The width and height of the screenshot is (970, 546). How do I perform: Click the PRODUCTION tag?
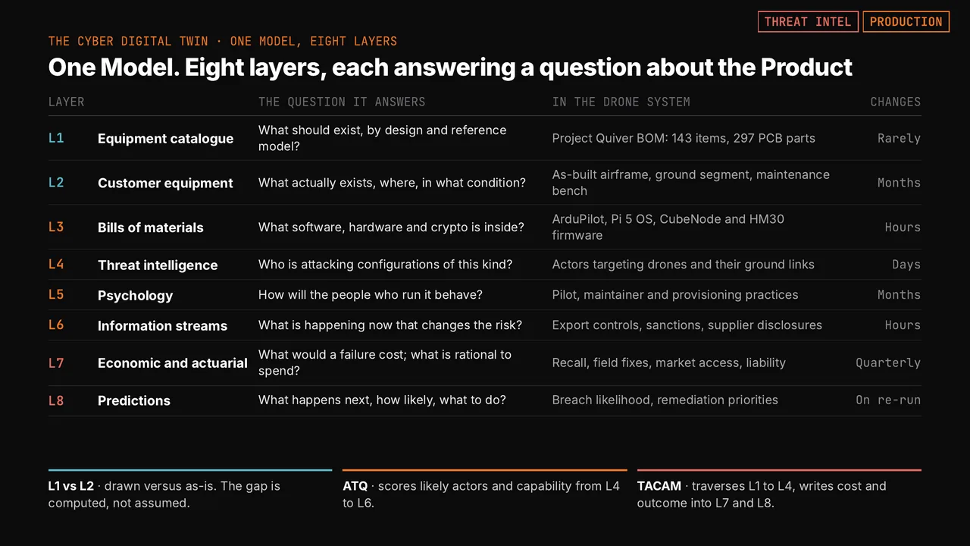tap(906, 22)
